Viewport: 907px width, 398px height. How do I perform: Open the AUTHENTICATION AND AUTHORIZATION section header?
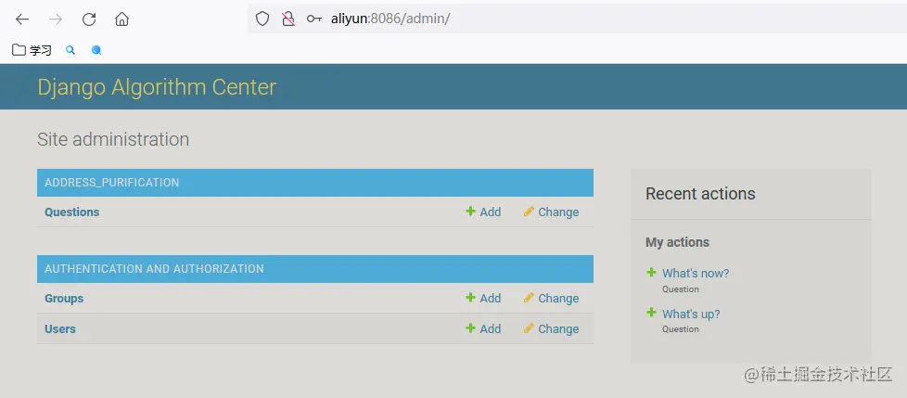(154, 269)
